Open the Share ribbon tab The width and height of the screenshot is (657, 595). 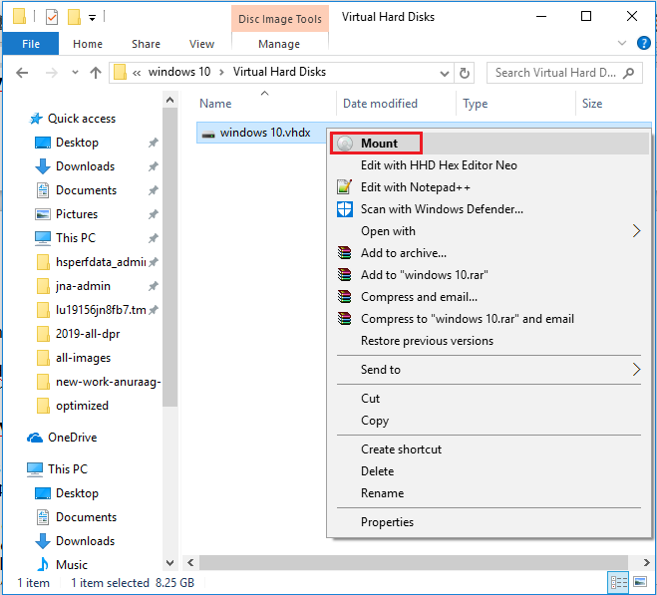(146, 44)
